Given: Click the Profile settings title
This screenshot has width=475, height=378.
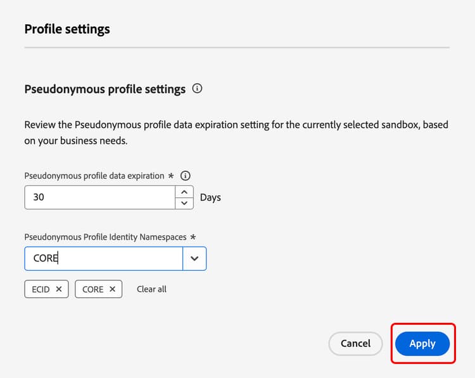Looking at the screenshot, I should 67,29.
